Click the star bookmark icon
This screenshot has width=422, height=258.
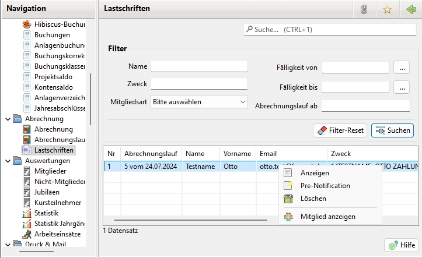[x=387, y=9]
